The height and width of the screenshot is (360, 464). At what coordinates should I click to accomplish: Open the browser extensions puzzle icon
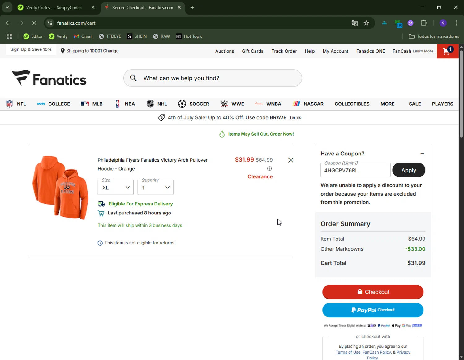click(x=424, y=23)
